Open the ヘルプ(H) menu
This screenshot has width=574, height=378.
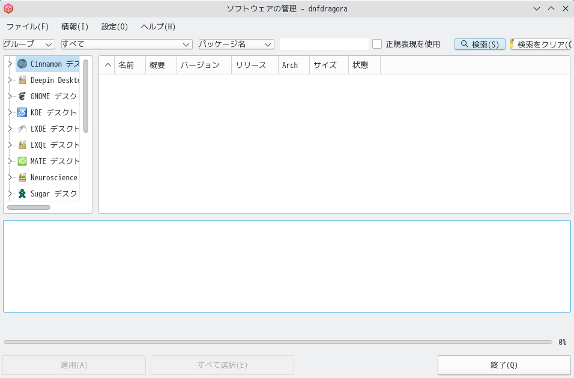(x=158, y=26)
